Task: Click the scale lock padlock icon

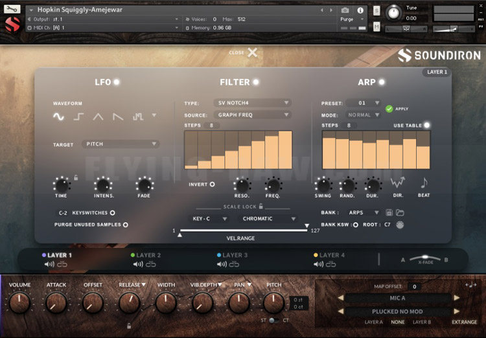Action: [261, 206]
